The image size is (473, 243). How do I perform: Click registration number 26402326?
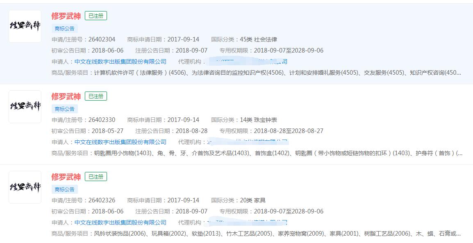(x=102, y=200)
